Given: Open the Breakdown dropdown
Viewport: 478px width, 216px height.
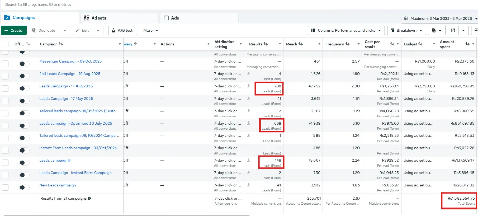Looking at the screenshot, I should coord(406,30).
